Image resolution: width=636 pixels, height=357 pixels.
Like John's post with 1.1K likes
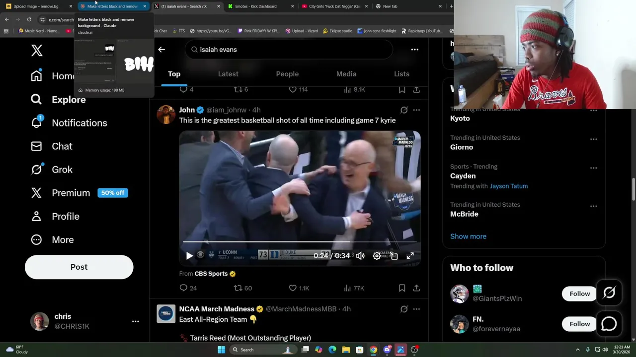(x=299, y=288)
